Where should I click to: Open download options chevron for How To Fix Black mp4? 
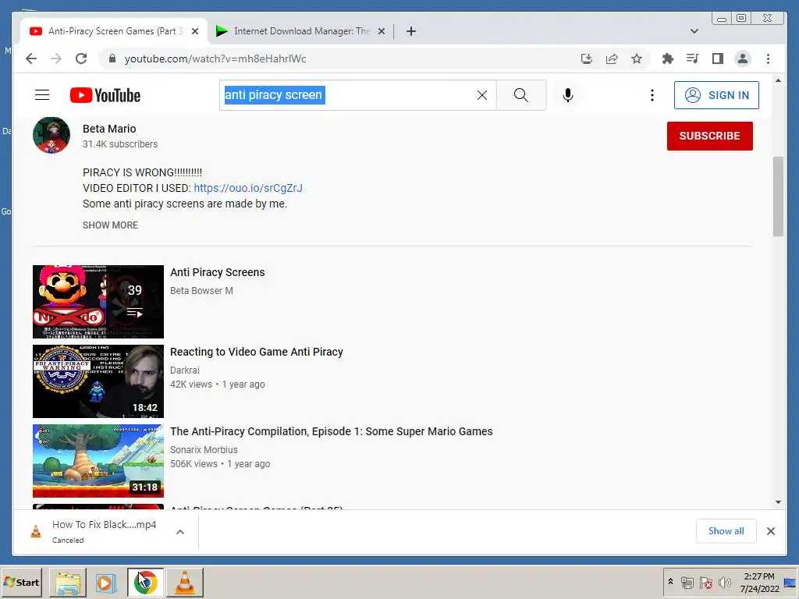click(x=180, y=532)
